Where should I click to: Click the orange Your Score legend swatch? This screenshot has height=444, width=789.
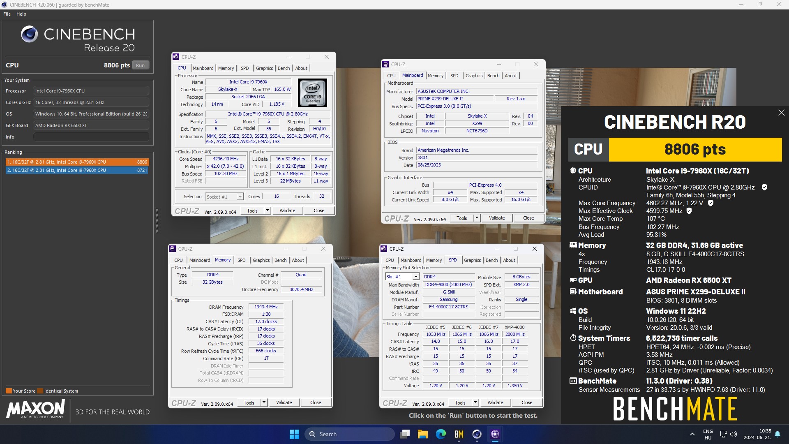point(9,391)
